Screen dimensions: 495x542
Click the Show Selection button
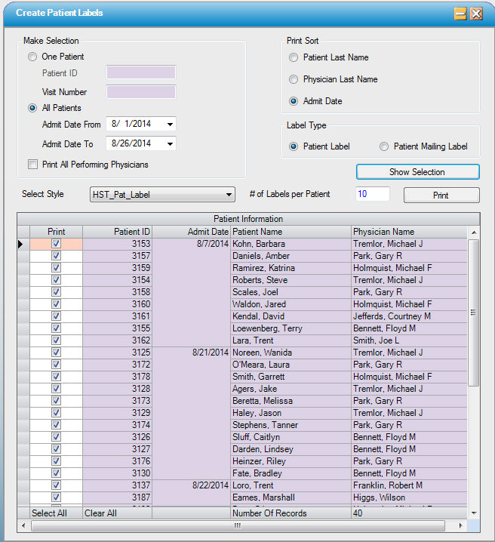(x=417, y=172)
